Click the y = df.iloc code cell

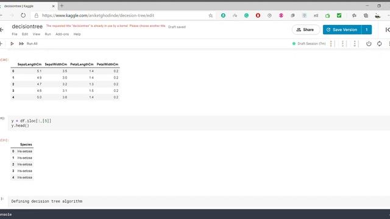[x=199, y=123]
